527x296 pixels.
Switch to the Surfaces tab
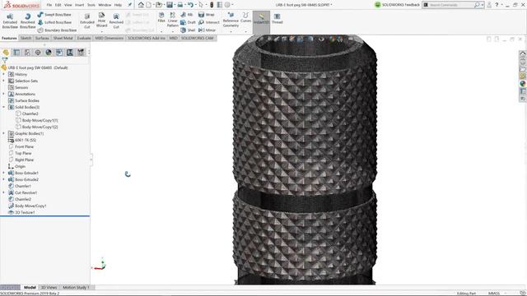42,39
